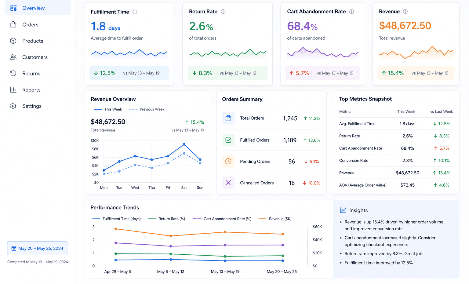Open the Orders menu item

pyautogui.click(x=38, y=24)
